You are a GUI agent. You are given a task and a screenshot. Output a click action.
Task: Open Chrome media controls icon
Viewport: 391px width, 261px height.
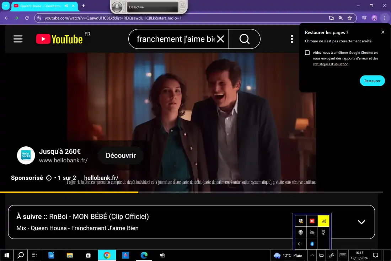(364, 18)
